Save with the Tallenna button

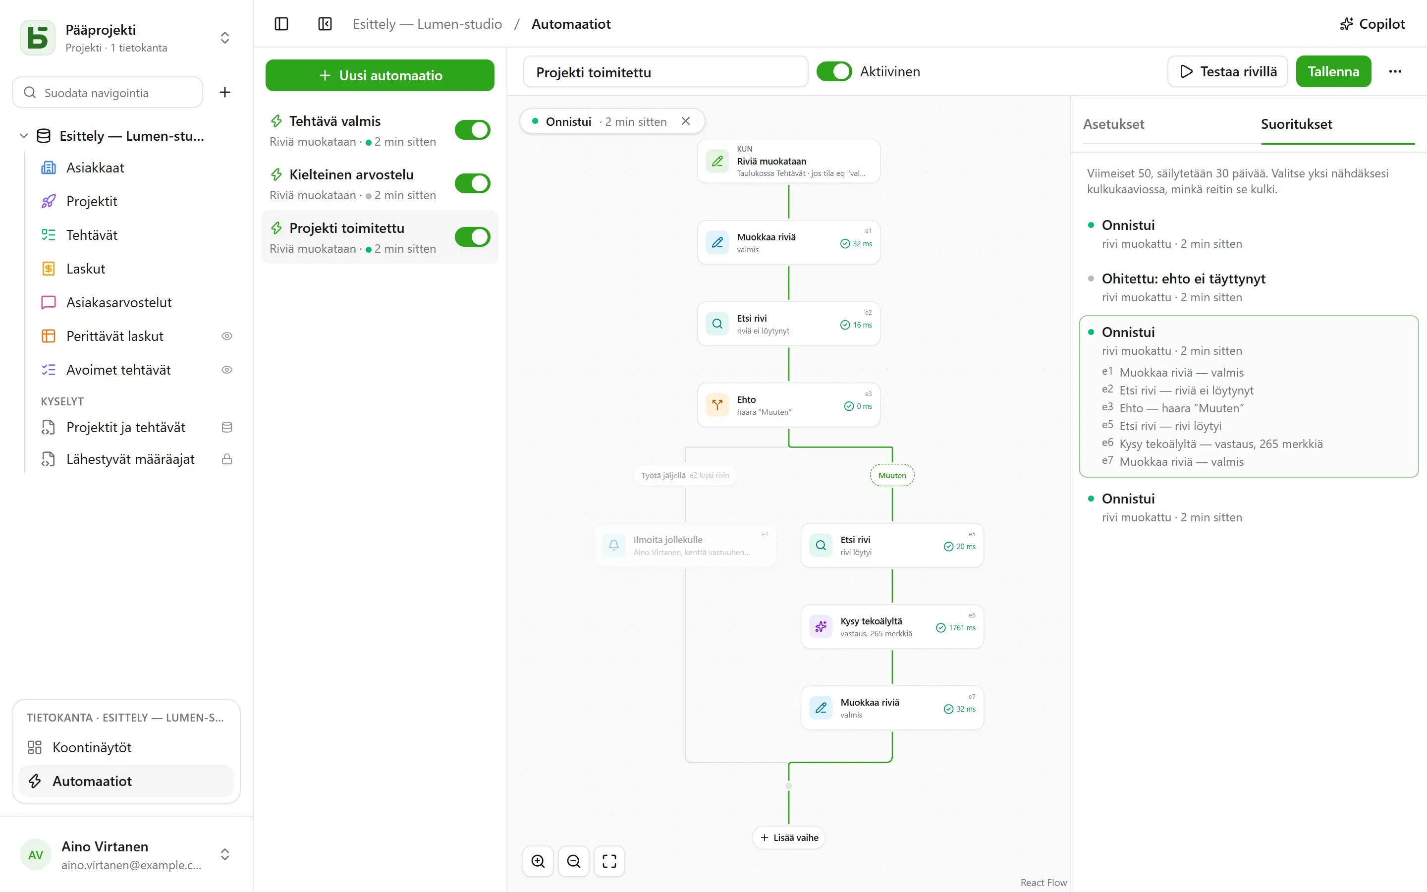[x=1333, y=71]
